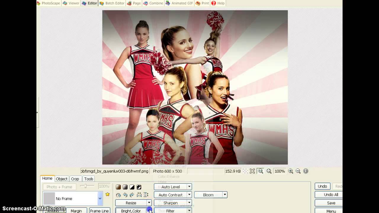Switch to the Viewer tab
Viewport: 379px width, 213px height.
(71, 3)
